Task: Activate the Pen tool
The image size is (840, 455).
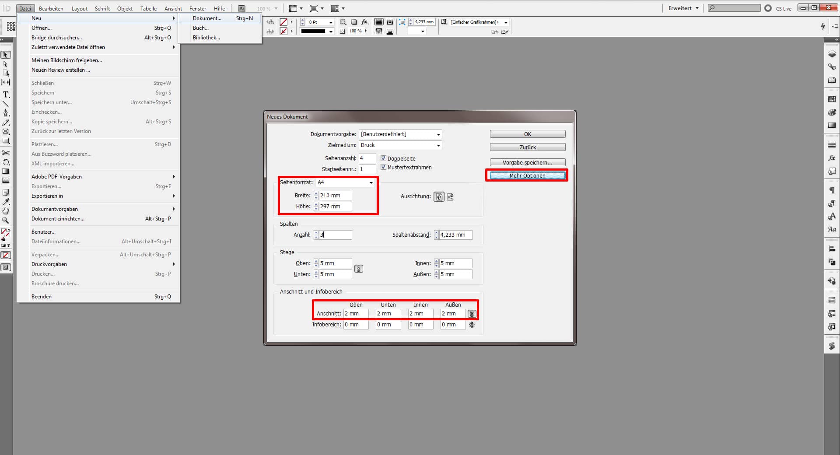Action: (6, 113)
